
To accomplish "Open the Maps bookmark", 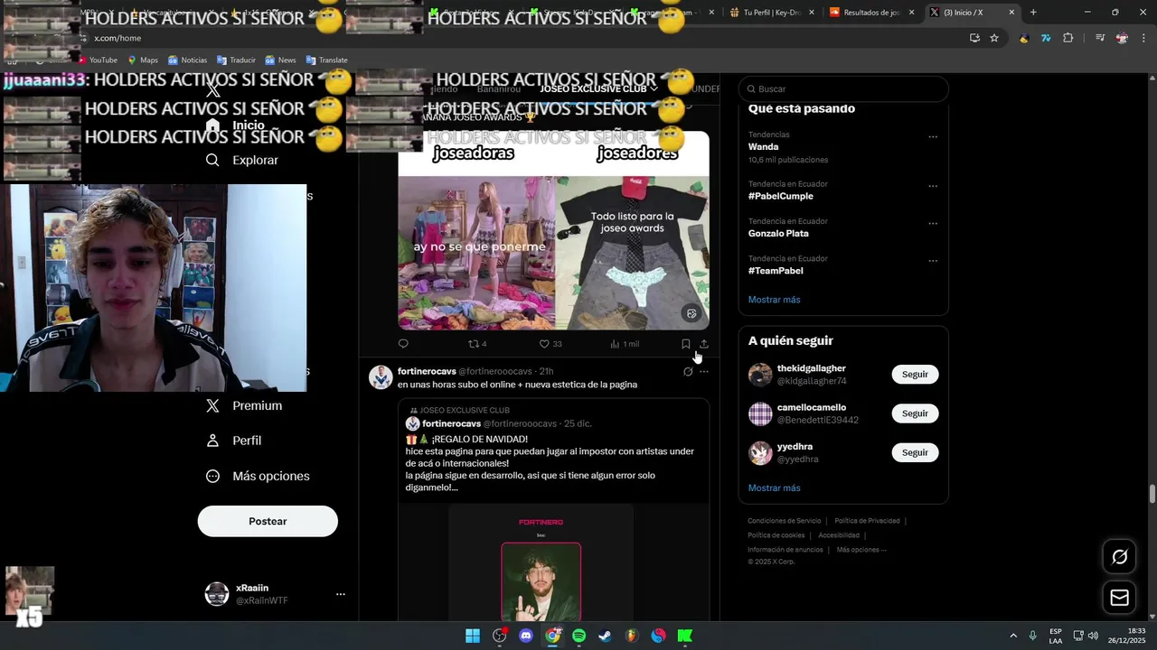I will click(x=143, y=60).
